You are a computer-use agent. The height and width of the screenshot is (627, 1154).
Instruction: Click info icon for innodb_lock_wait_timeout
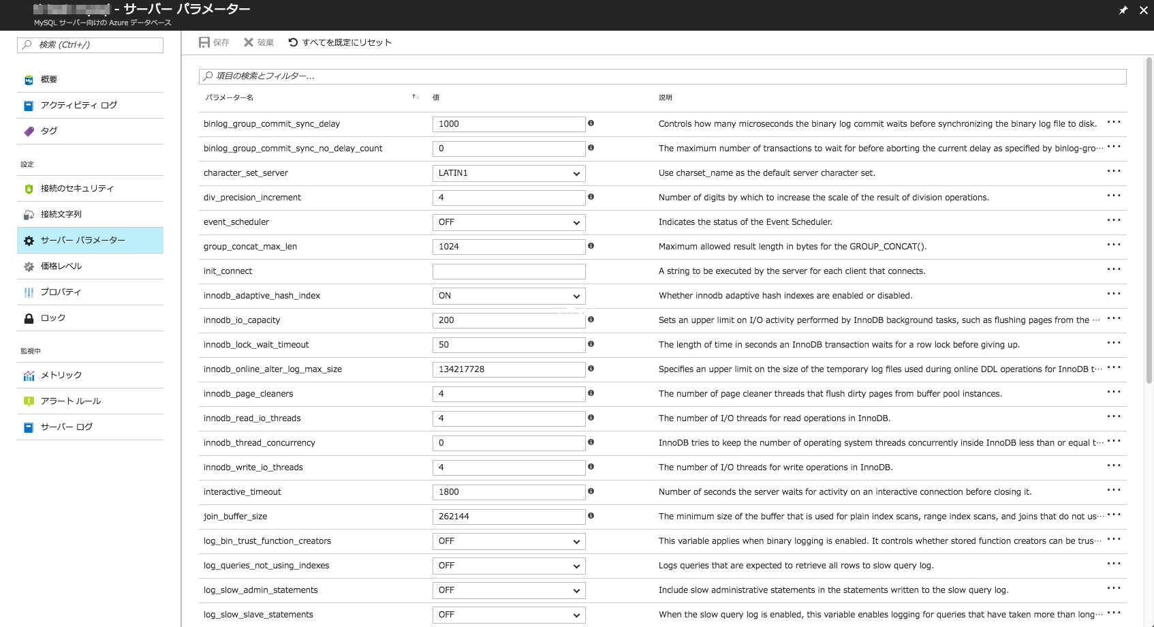[x=591, y=344]
